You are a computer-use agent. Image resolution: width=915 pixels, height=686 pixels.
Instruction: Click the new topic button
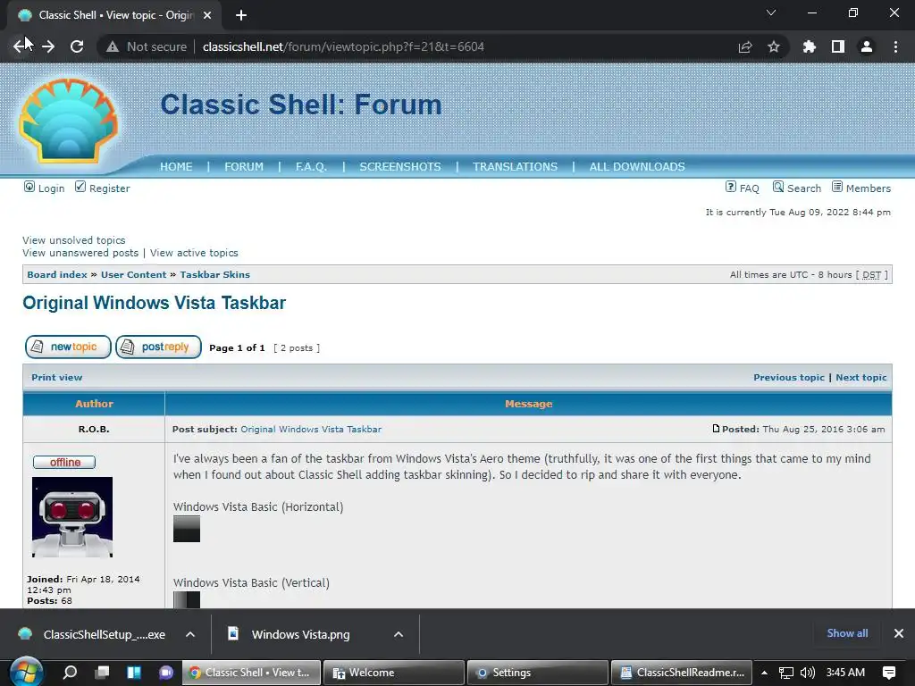coord(68,347)
